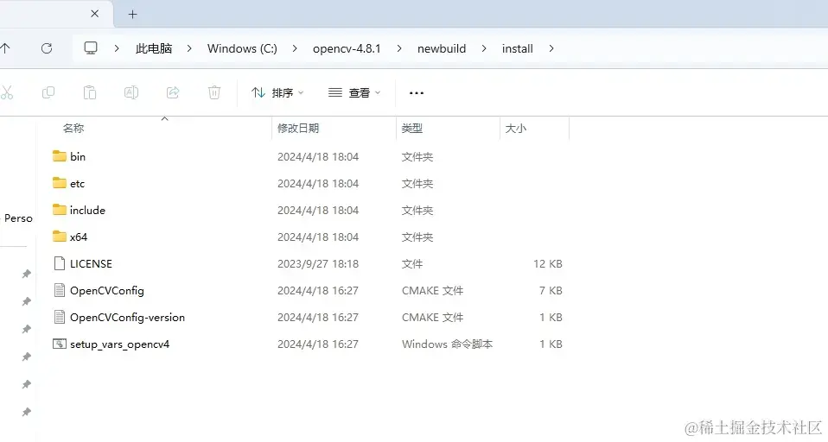Click date 2023/9/27 18:18 of LICENSE
Image resolution: width=828 pixels, height=442 pixels.
318,263
